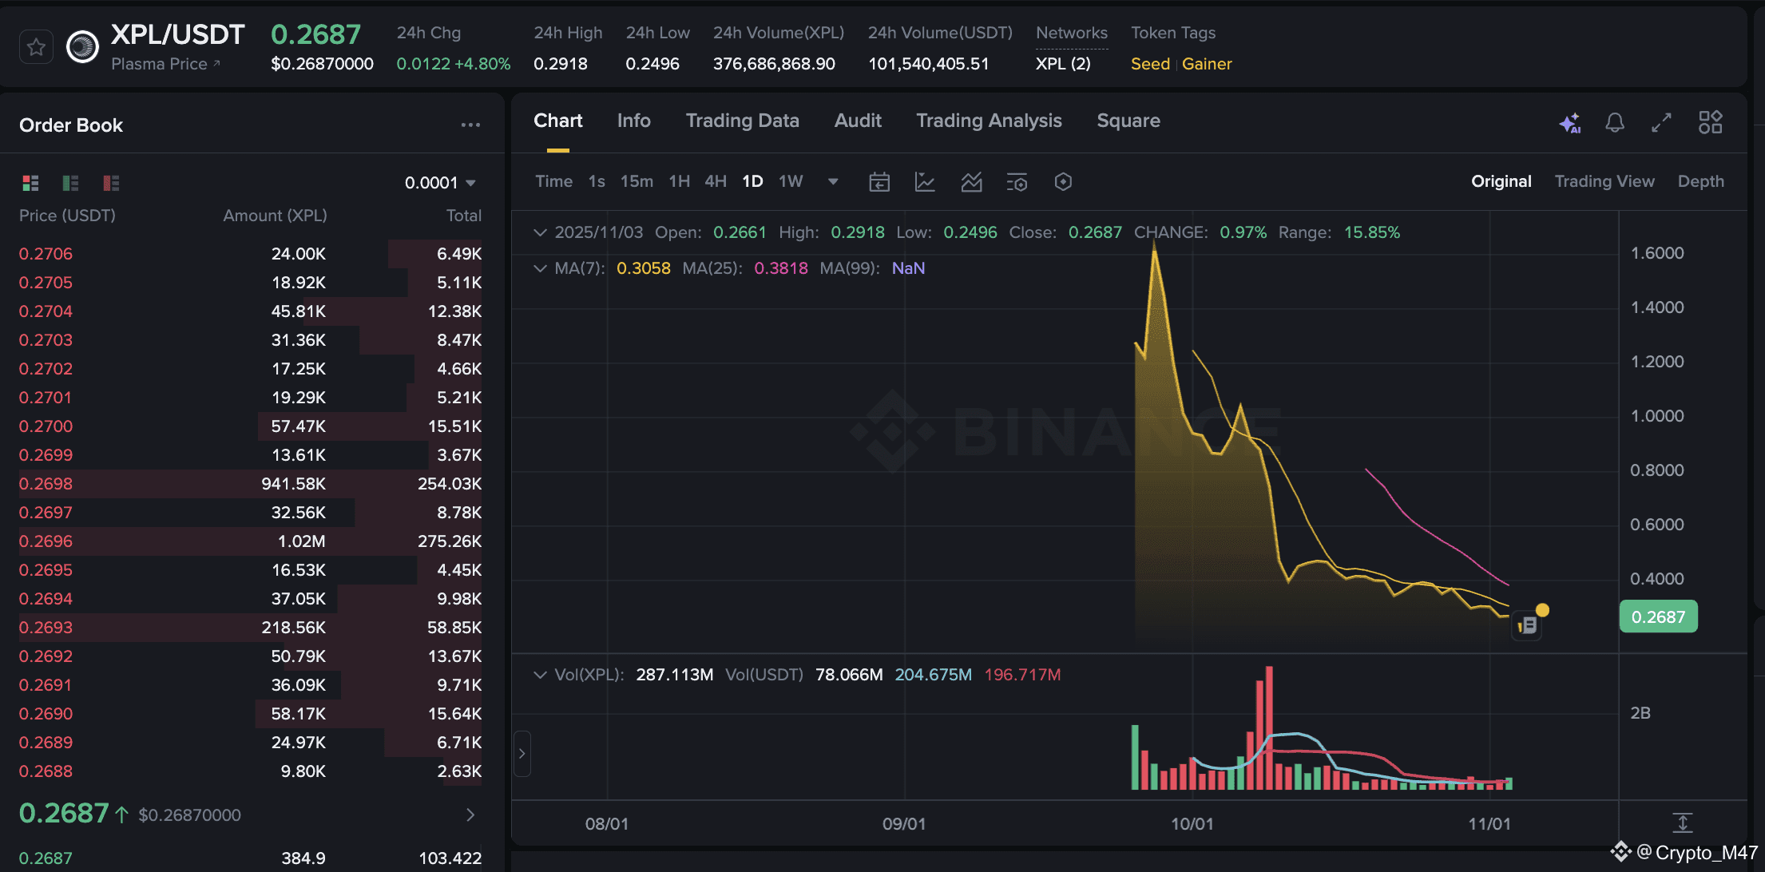This screenshot has width=1765, height=872.
Task: Click the price alert bell icon
Action: tap(1615, 123)
